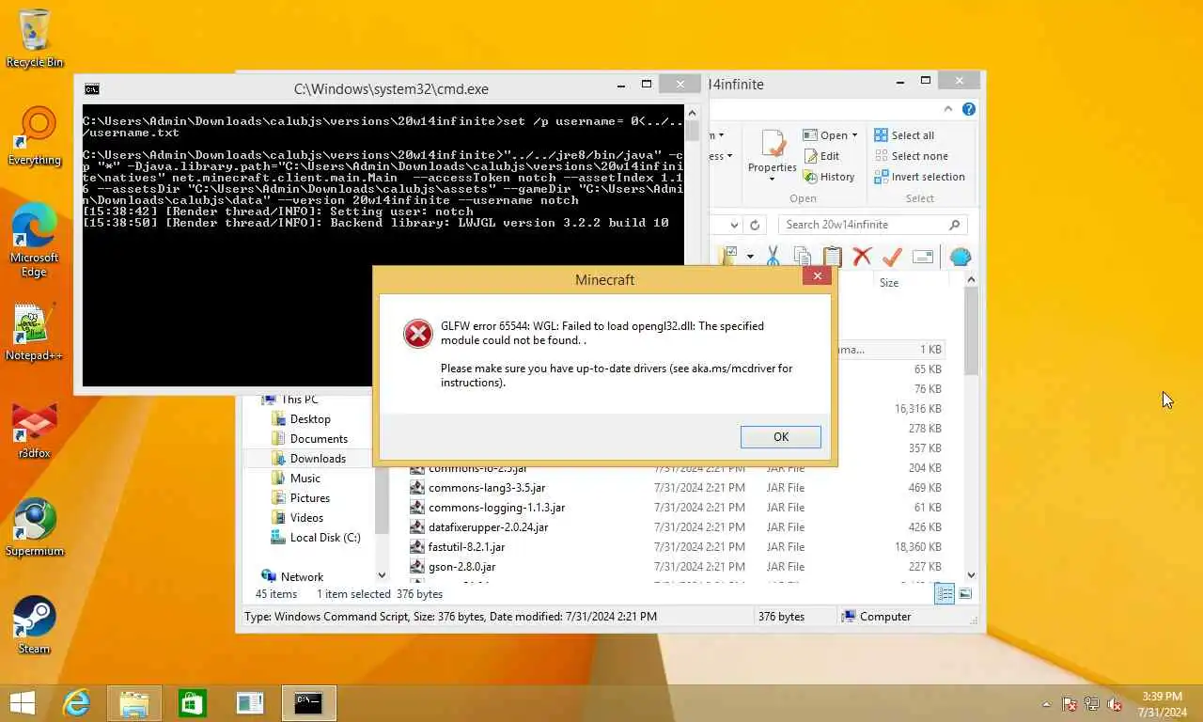Viewport: 1203px width, 722px height.
Task: Show hidden system tray icons
Action: click(1046, 704)
